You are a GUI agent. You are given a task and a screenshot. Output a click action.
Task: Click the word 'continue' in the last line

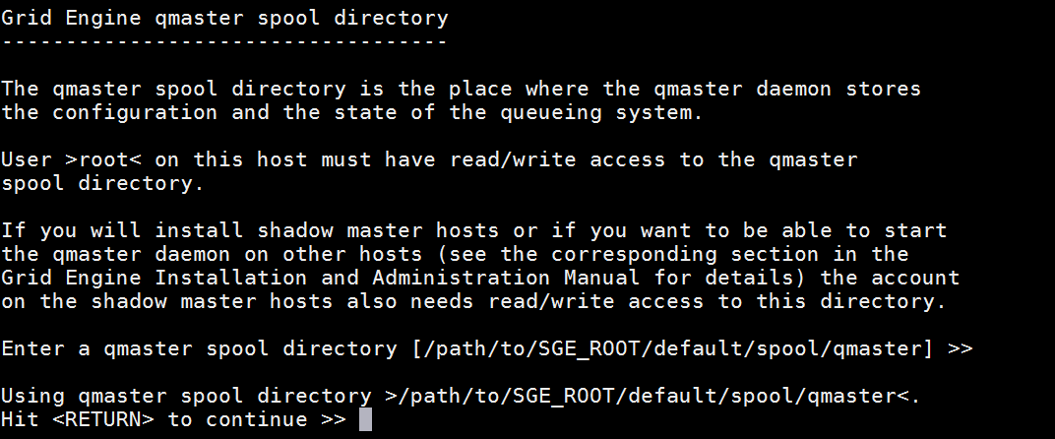[256, 419]
